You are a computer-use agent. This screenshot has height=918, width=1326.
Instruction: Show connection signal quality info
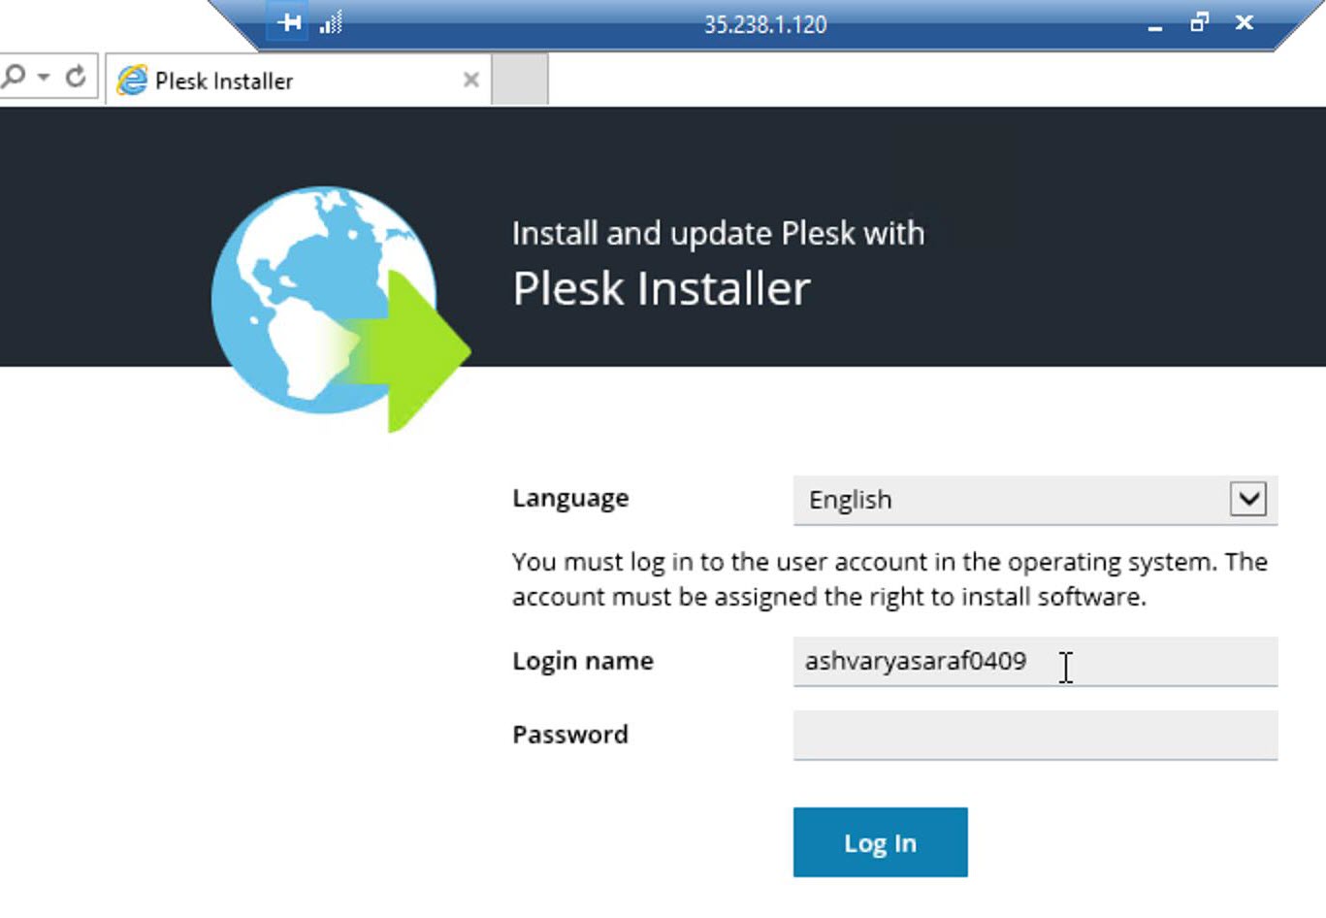[x=332, y=22]
